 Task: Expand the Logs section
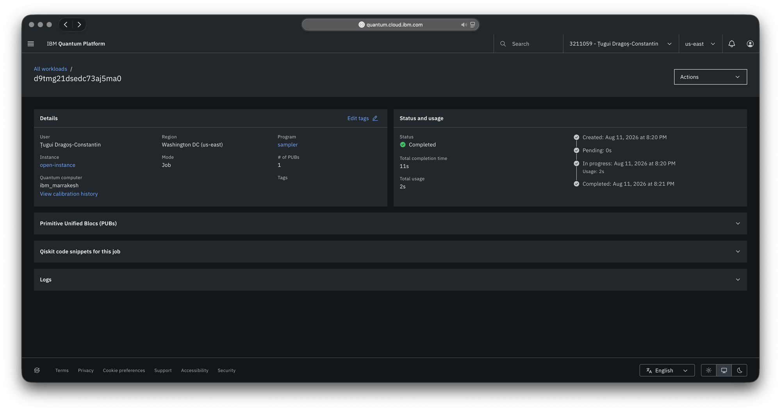390,280
